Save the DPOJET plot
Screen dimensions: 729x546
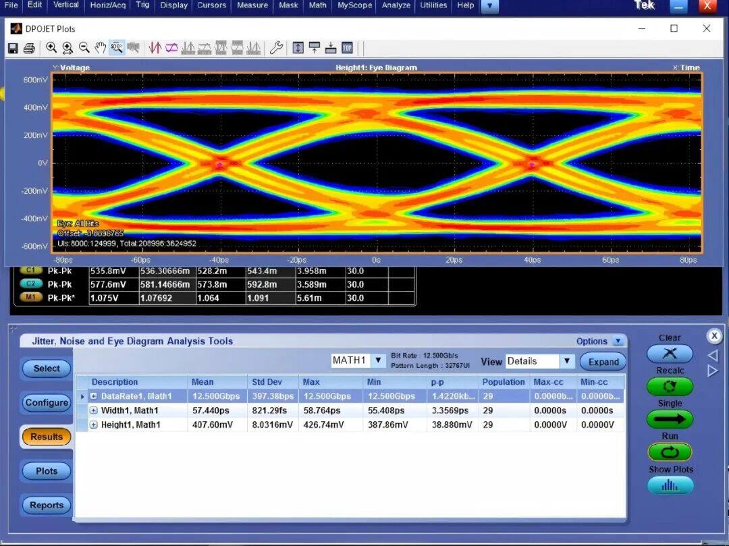coord(13,48)
